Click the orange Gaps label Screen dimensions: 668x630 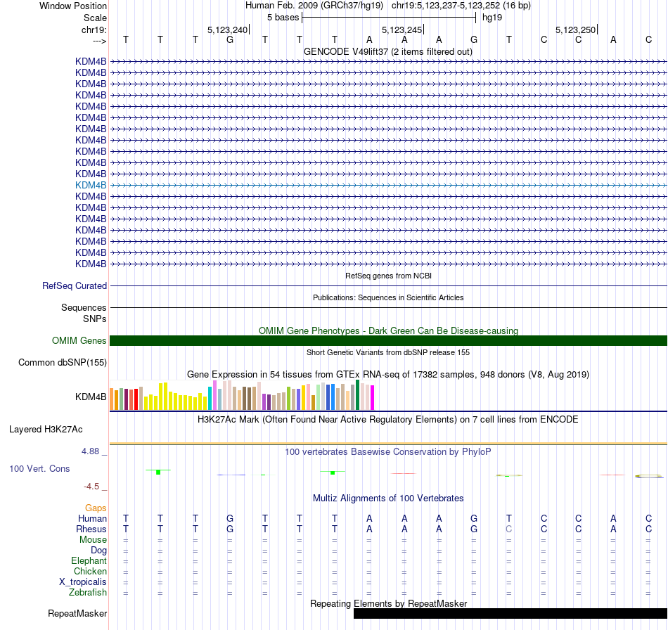96,508
